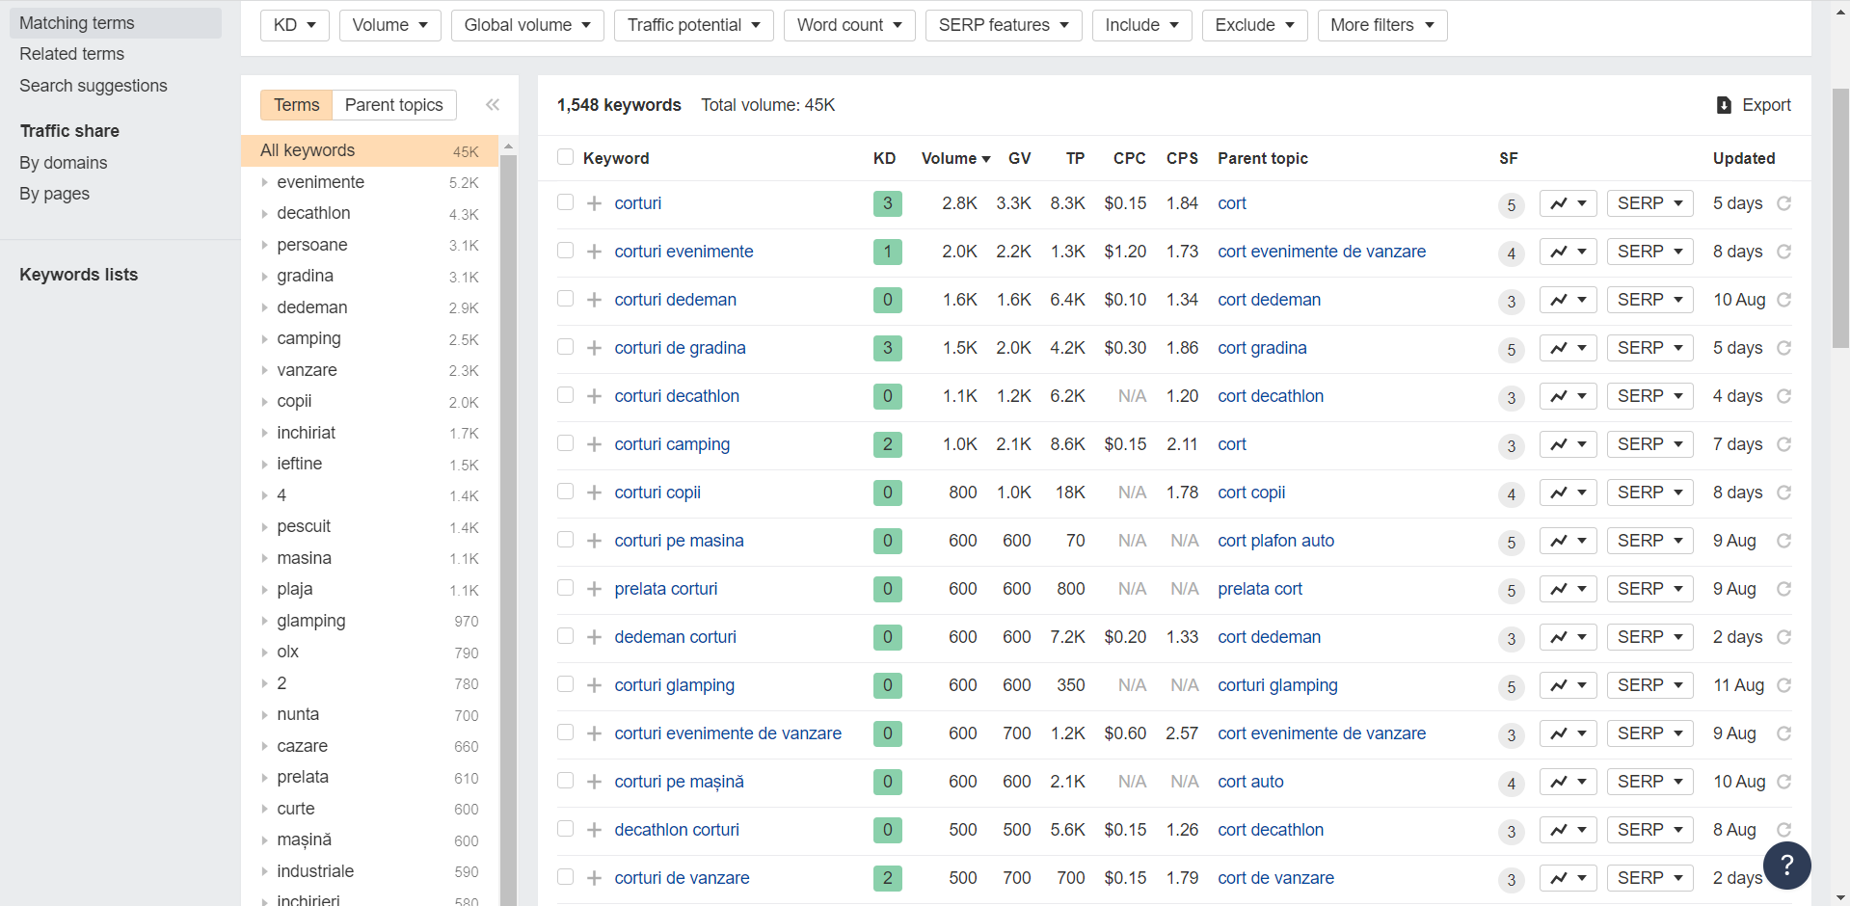The height and width of the screenshot is (906, 1850).
Task: Click the KD score badge for 'corturi'
Action: pos(887,203)
